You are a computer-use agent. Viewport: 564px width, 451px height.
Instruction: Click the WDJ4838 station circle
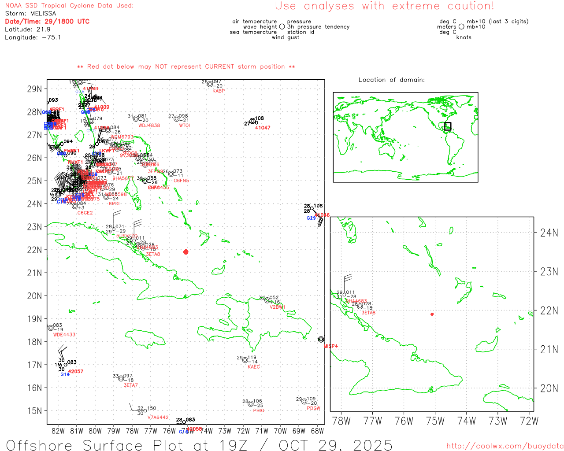tap(136, 118)
